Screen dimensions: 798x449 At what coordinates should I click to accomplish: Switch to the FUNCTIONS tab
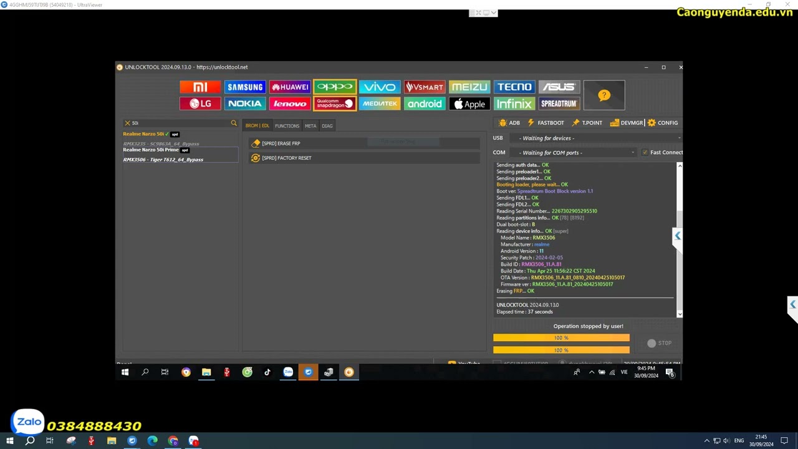point(287,126)
